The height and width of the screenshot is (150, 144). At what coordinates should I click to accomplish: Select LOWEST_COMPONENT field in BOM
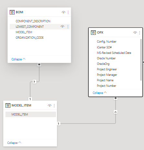[30, 27]
